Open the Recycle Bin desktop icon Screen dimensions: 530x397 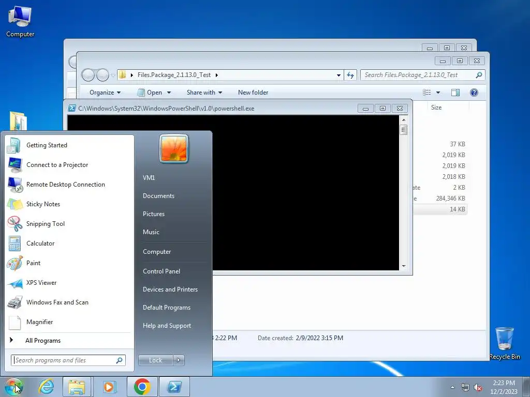point(505,344)
